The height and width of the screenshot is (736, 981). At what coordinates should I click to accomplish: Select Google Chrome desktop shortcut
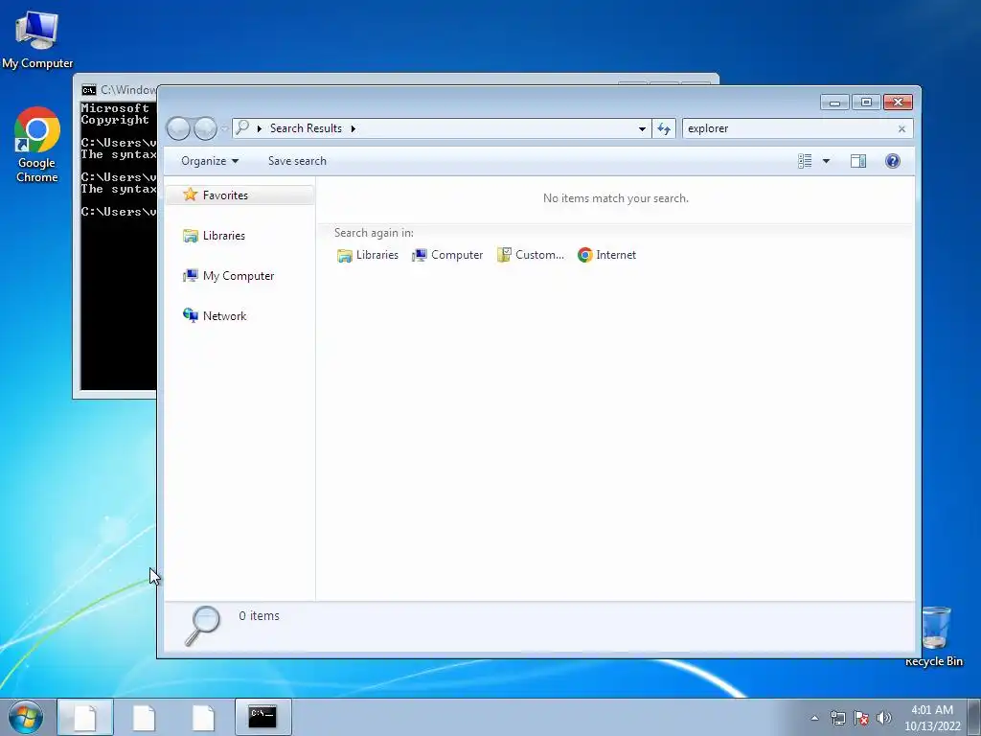(37, 146)
